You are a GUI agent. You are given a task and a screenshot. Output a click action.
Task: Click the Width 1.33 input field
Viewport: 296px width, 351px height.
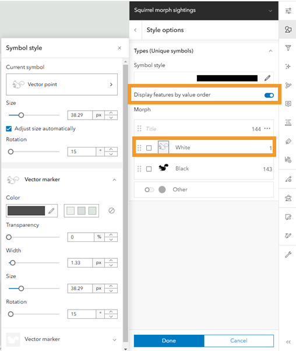(x=80, y=263)
